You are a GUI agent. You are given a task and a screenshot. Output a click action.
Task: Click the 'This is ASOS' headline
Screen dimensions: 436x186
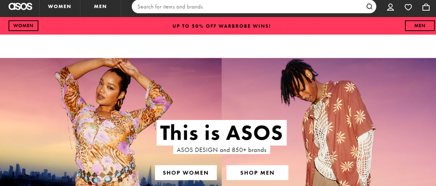click(x=221, y=133)
